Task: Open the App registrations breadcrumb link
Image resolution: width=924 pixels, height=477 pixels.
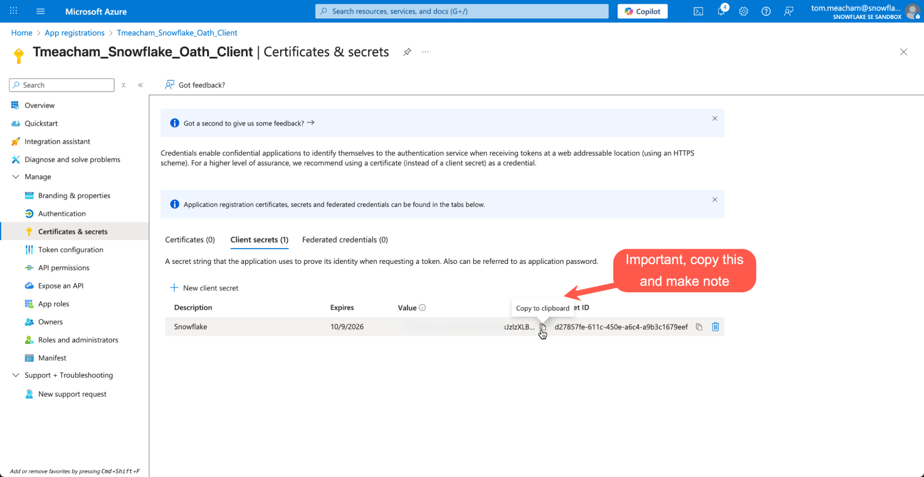Action: point(74,33)
